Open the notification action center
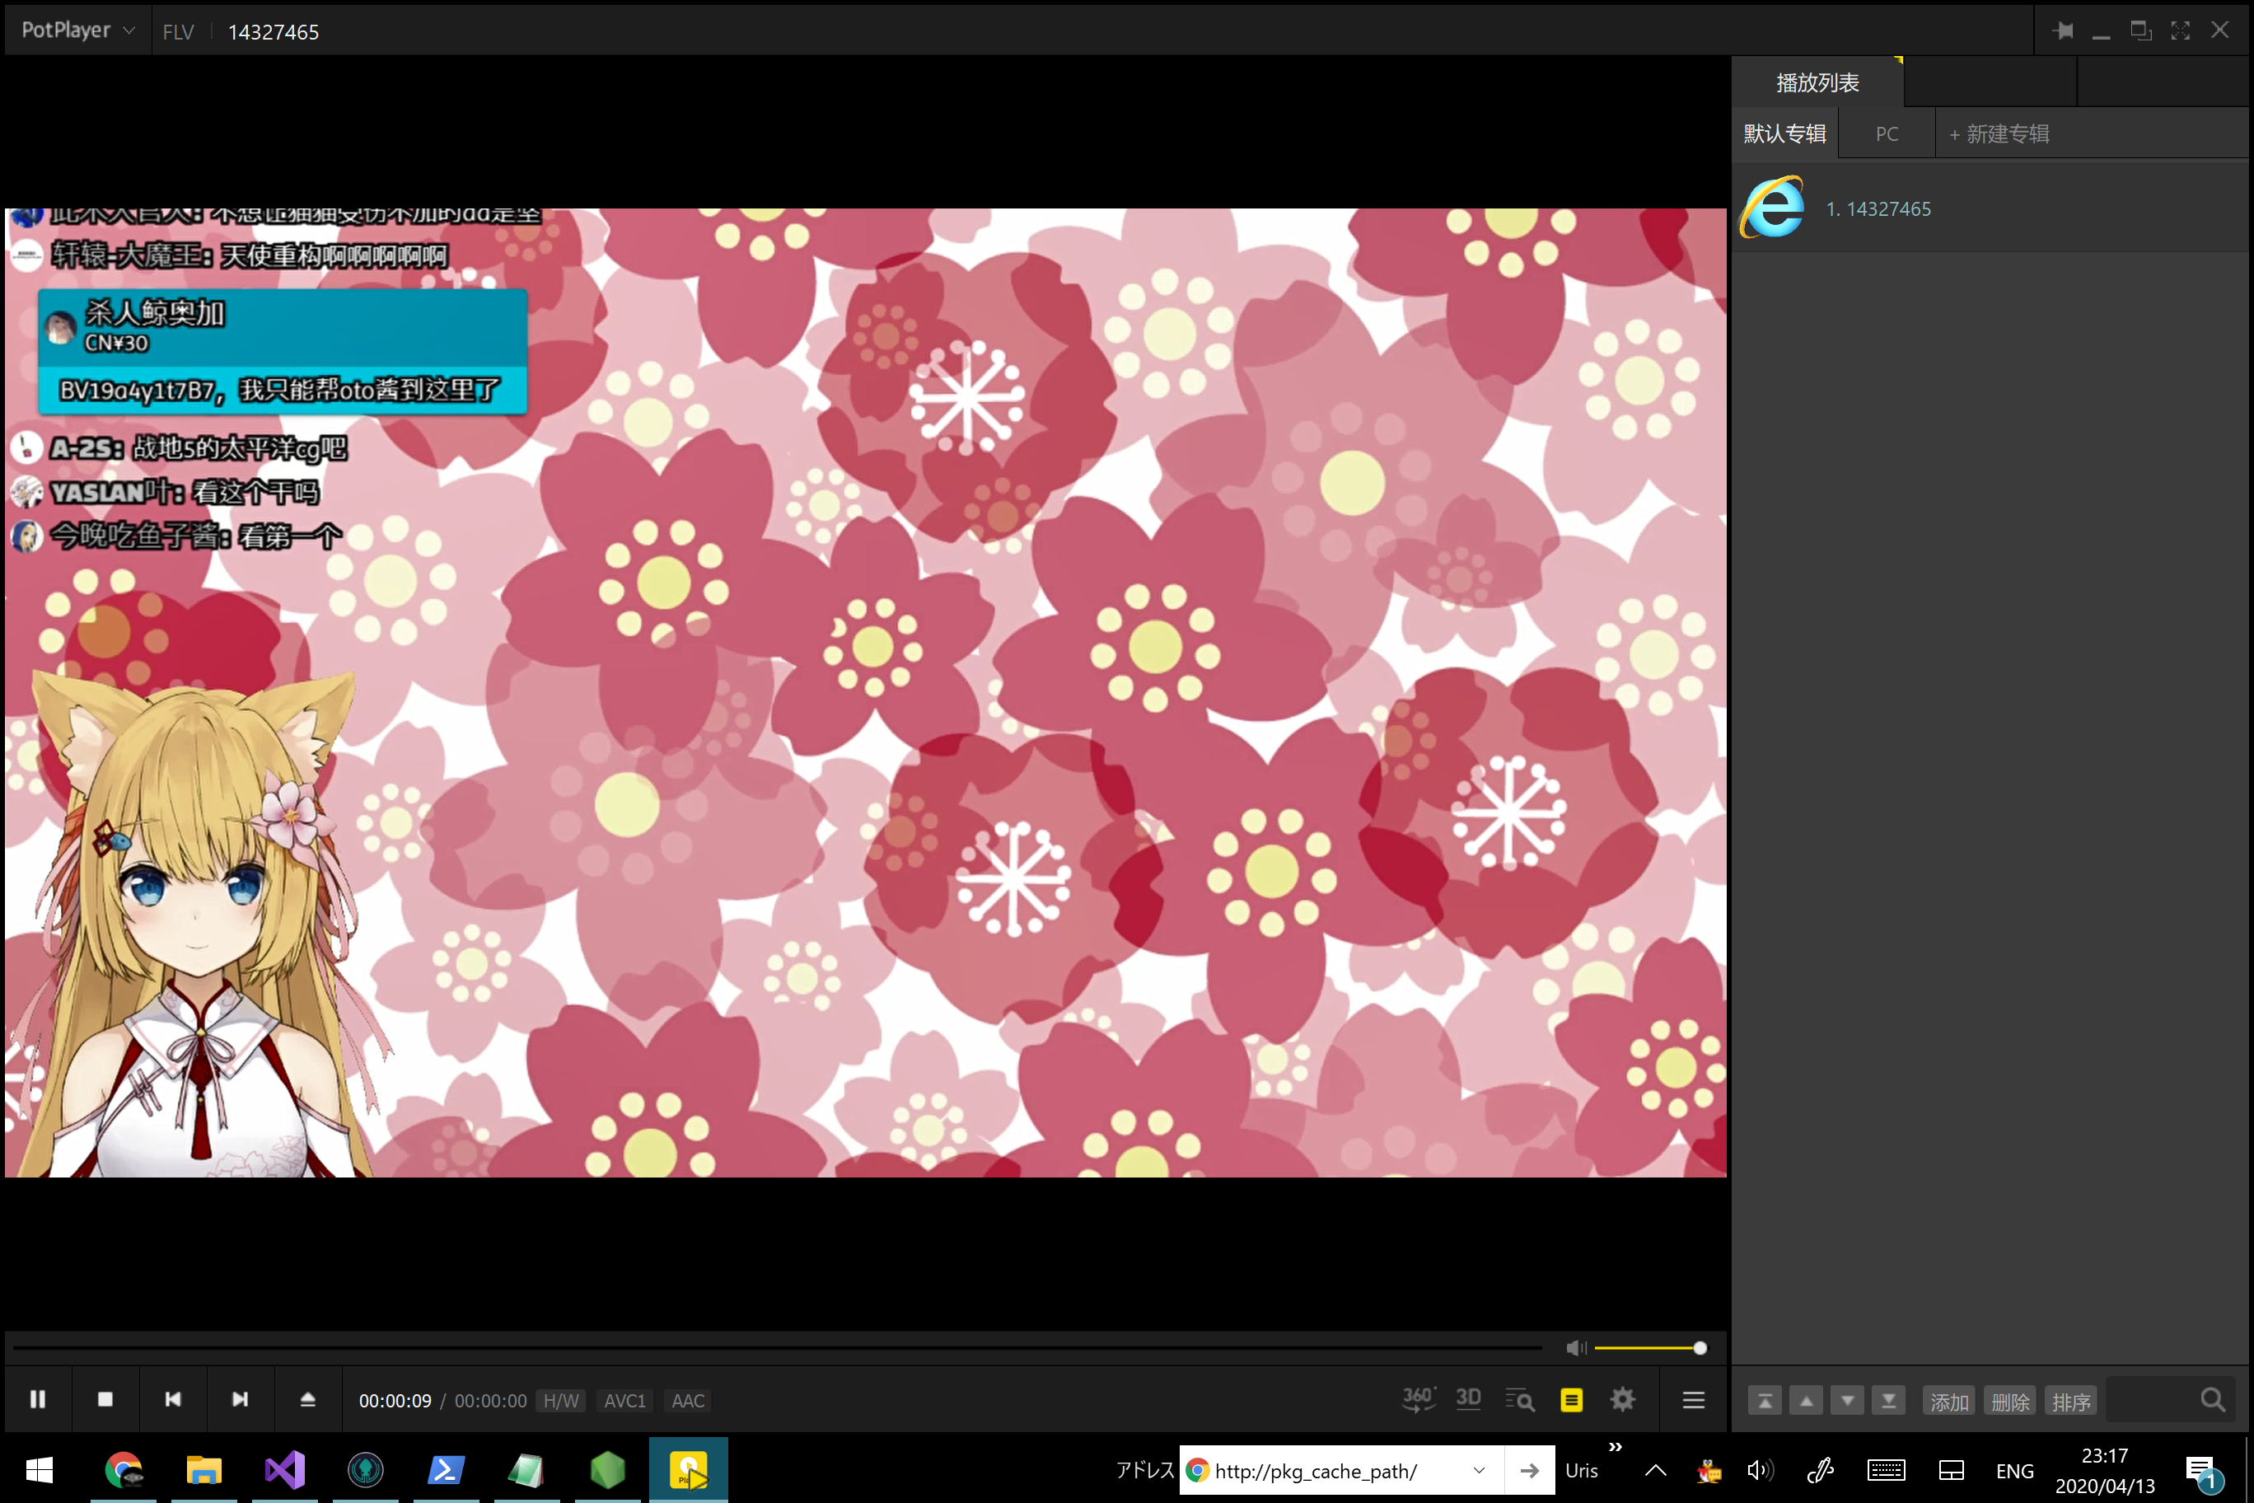 (x=2202, y=1473)
